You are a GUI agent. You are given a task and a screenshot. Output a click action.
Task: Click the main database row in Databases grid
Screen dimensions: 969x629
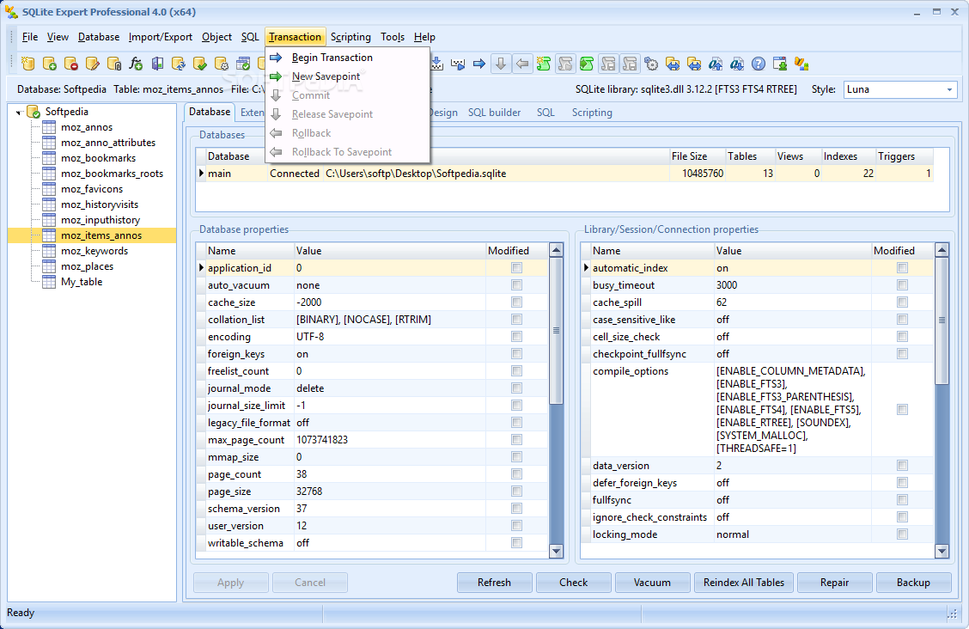pyautogui.click(x=564, y=174)
